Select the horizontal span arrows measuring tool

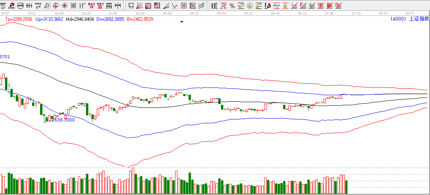[x=118, y=6]
